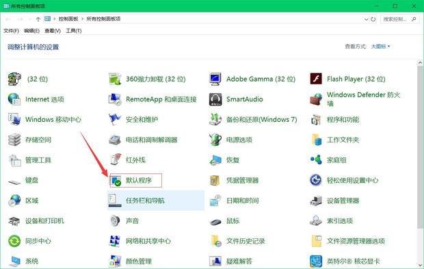
Task: Click the 轻松使用设置中心 icon
Action: click(316, 180)
